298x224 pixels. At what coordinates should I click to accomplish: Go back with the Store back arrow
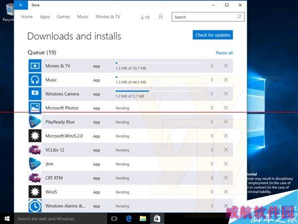(21, 5)
